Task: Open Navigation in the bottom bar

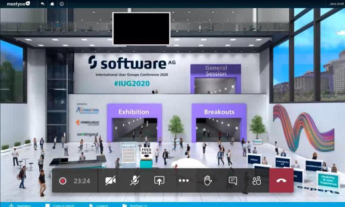Action: point(24,205)
